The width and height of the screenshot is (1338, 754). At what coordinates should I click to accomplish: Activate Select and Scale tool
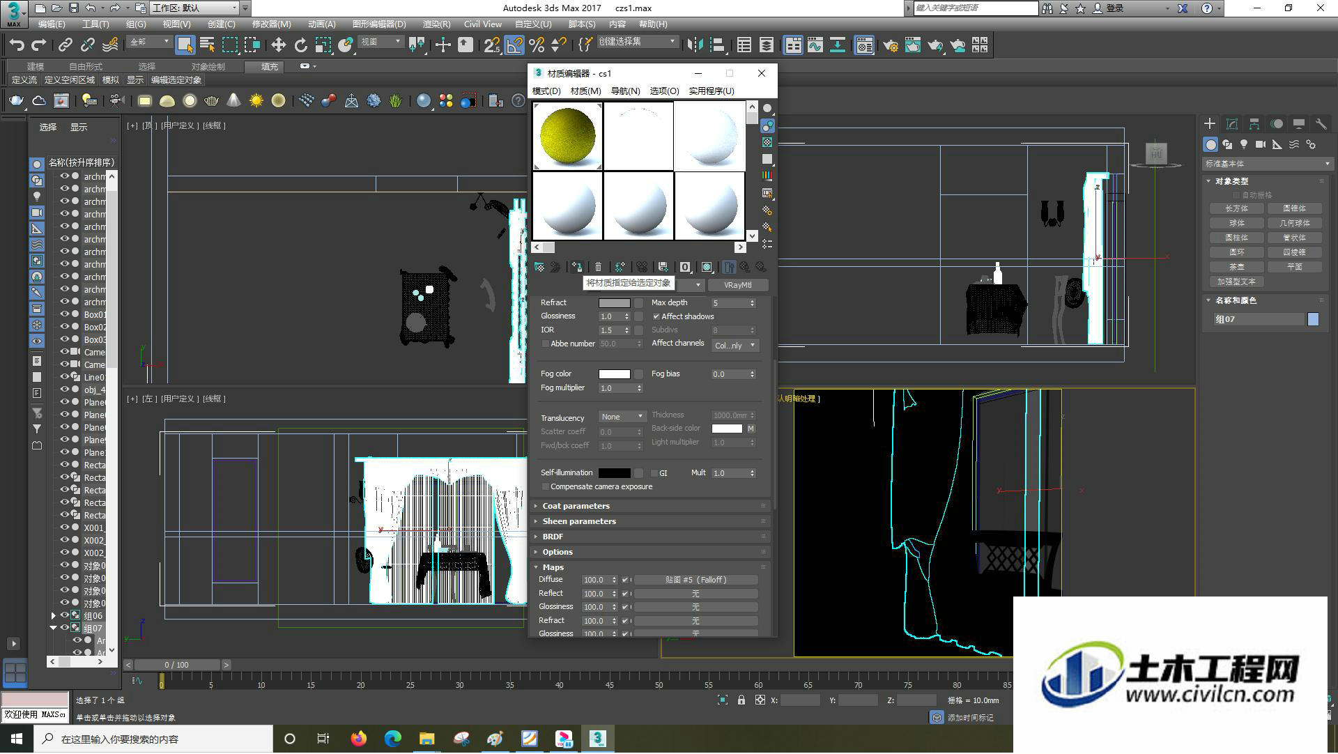(323, 45)
